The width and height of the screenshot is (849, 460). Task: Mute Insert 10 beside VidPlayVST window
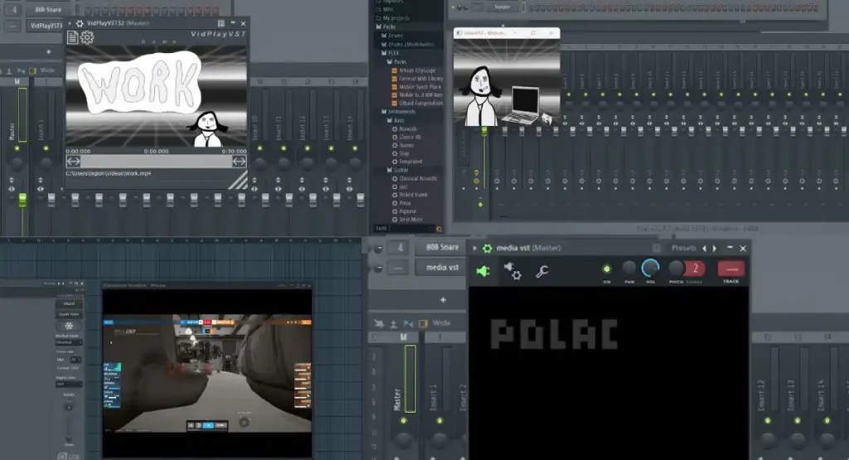[260, 148]
